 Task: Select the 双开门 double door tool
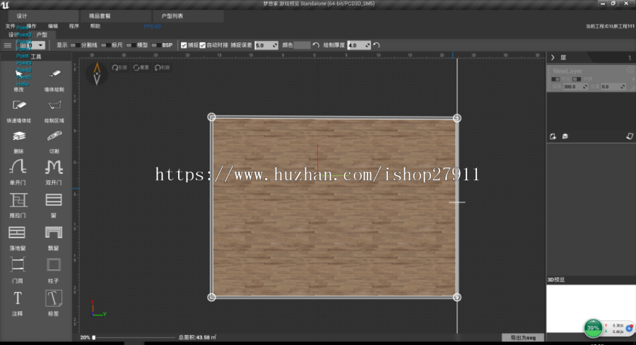54,168
